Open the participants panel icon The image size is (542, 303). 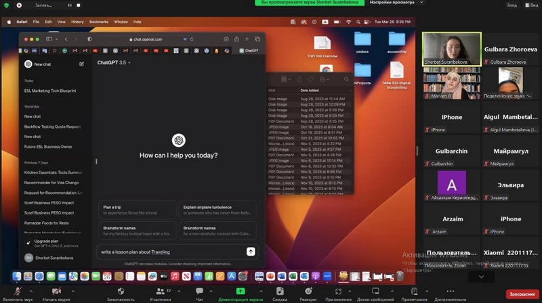click(159, 291)
